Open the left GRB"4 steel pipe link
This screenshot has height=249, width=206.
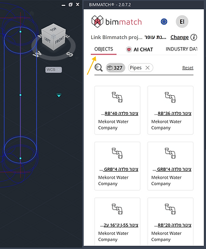point(119,169)
